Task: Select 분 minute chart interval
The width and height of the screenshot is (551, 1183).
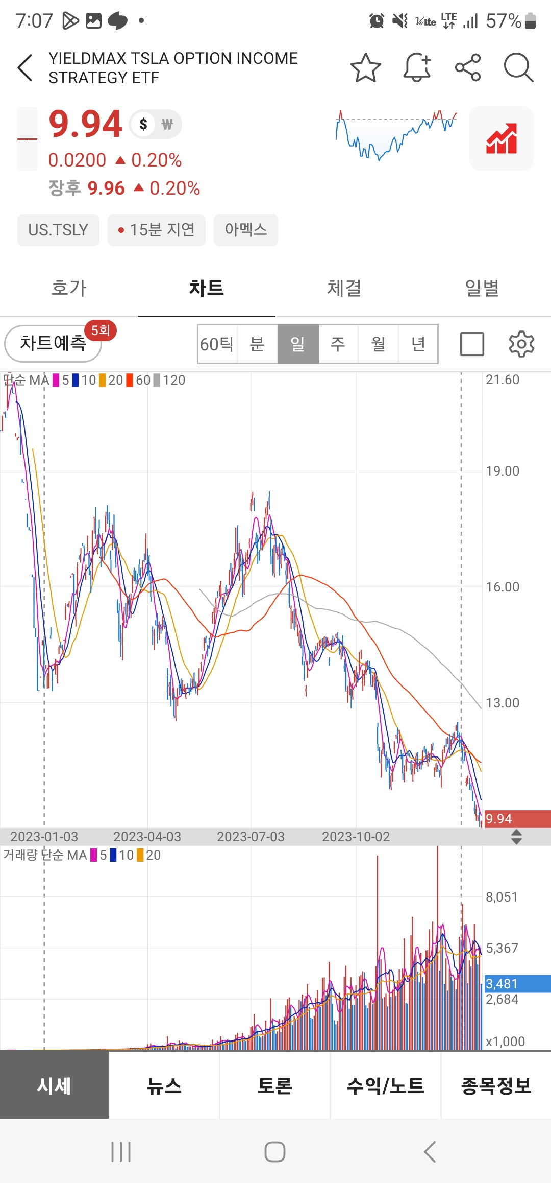Action: pyautogui.click(x=257, y=344)
